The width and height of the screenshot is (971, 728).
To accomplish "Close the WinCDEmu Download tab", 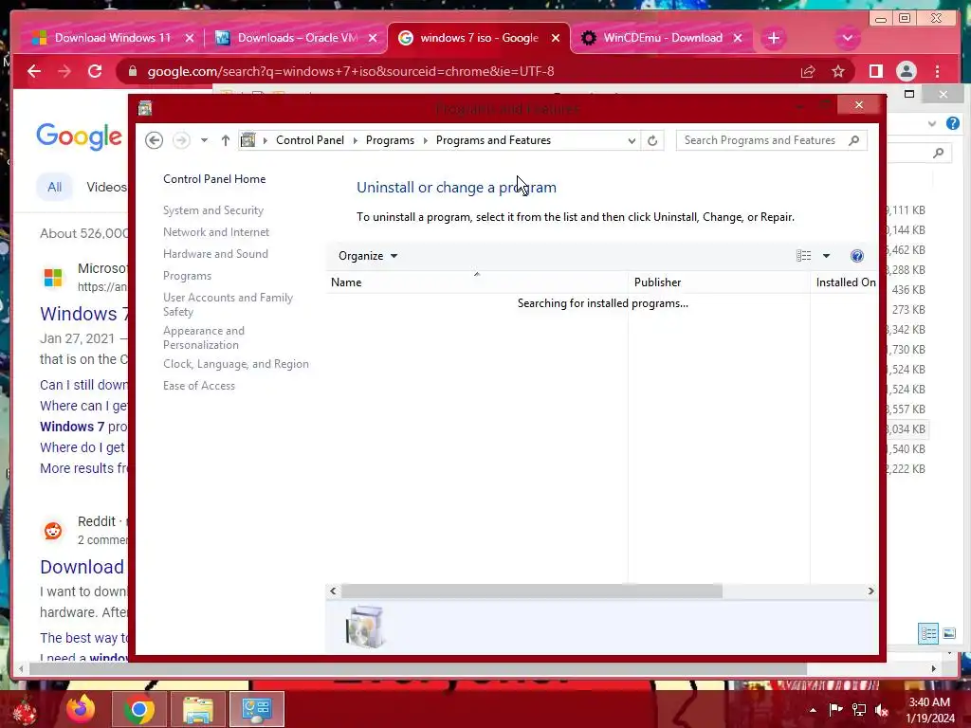I will click(738, 38).
